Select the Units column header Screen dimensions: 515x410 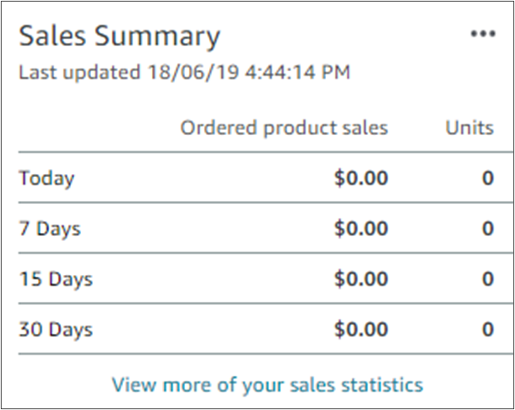(x=469, y=128)
